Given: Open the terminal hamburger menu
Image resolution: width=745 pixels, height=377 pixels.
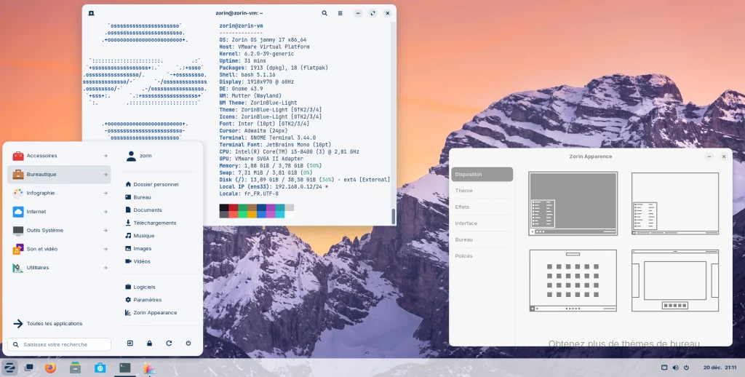Looking at the screenshot, I should (341, 13).
